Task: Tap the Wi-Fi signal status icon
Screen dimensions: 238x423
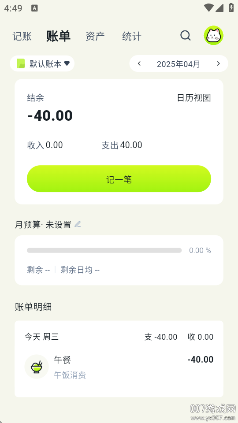Action: coord(208,8)
